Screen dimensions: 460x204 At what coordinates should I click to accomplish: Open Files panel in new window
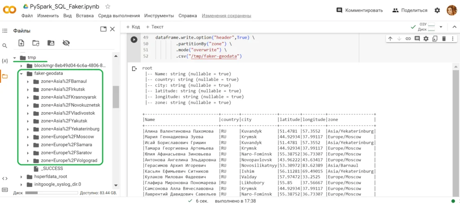(103, 29)
